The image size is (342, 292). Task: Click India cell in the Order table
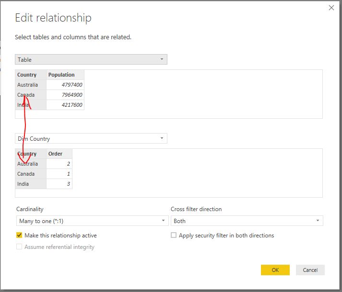coord(31,184)
